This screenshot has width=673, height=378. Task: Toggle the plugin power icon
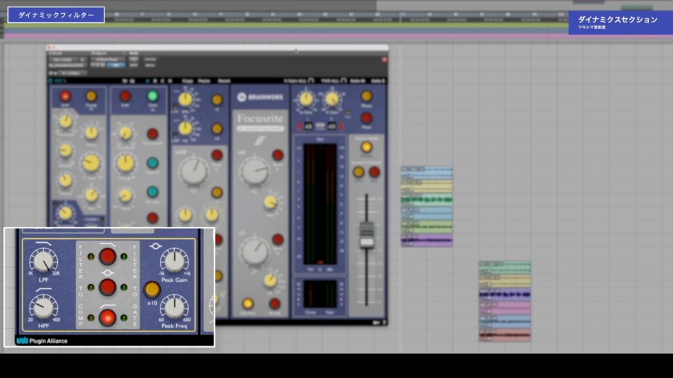[x=50, y=81]
